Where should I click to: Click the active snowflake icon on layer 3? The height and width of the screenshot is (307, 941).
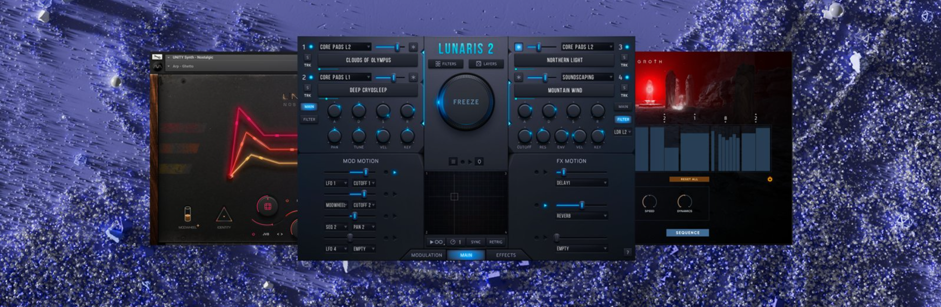point(519,47)
